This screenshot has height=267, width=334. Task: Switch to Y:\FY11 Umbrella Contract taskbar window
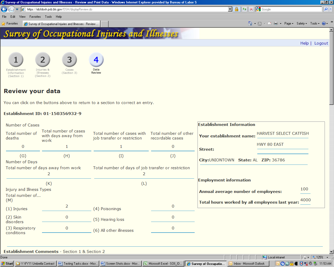(x=35, y=264)
